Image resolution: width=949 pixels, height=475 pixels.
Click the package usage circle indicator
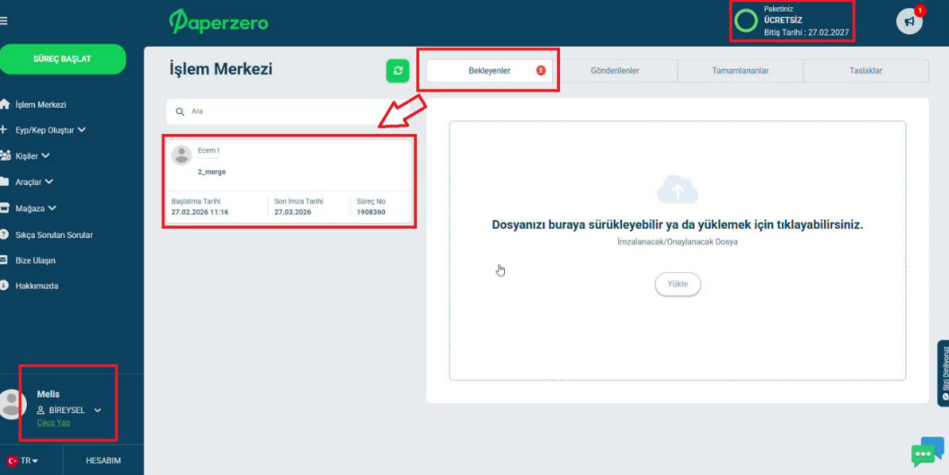(x=746, y=21)
